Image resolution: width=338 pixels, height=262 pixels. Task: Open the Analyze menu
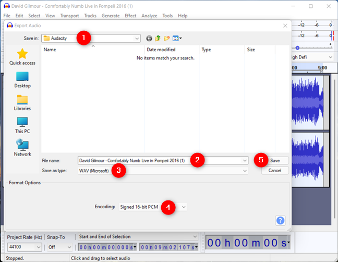(x=149, y=16)
